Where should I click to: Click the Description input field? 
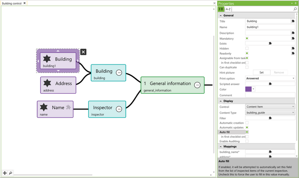pos(268,33)
